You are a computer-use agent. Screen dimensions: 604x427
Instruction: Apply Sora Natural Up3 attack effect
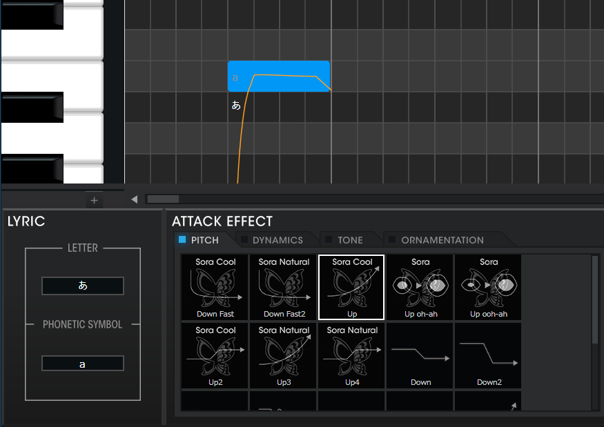click(x=283, y=355)
